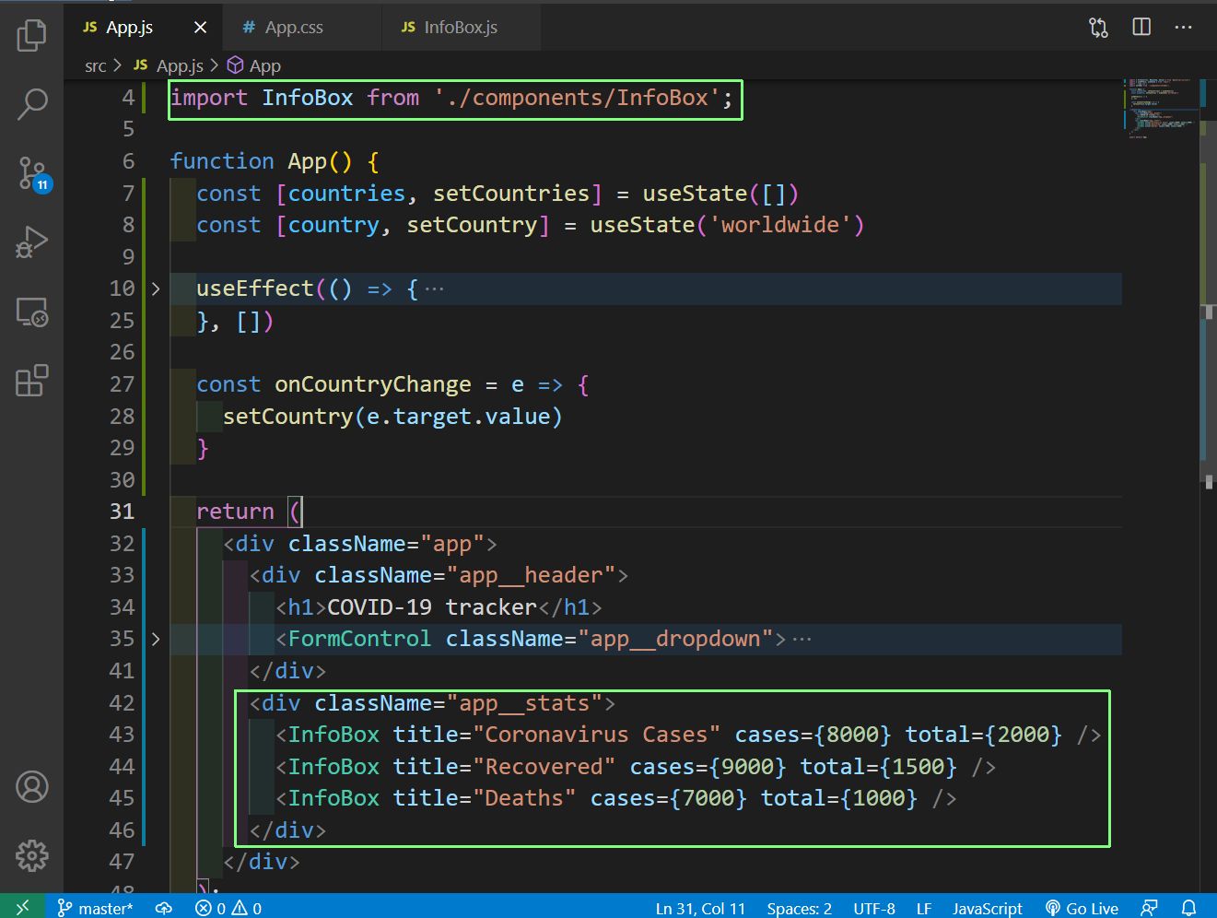The height and width of the screenshot is (918, 1217).
Task: Click src in the breadcrumb
Action: click(x=96, y=66)
